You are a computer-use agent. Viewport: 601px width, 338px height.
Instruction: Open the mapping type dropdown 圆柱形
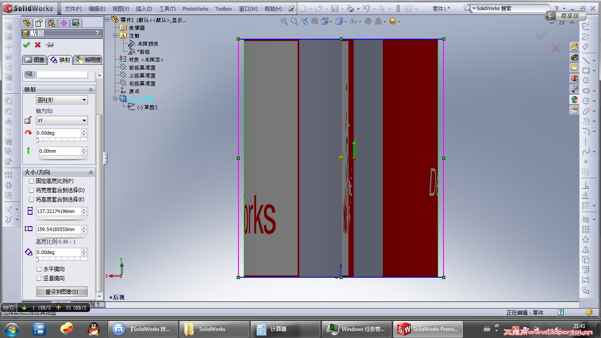coord(62,100)
